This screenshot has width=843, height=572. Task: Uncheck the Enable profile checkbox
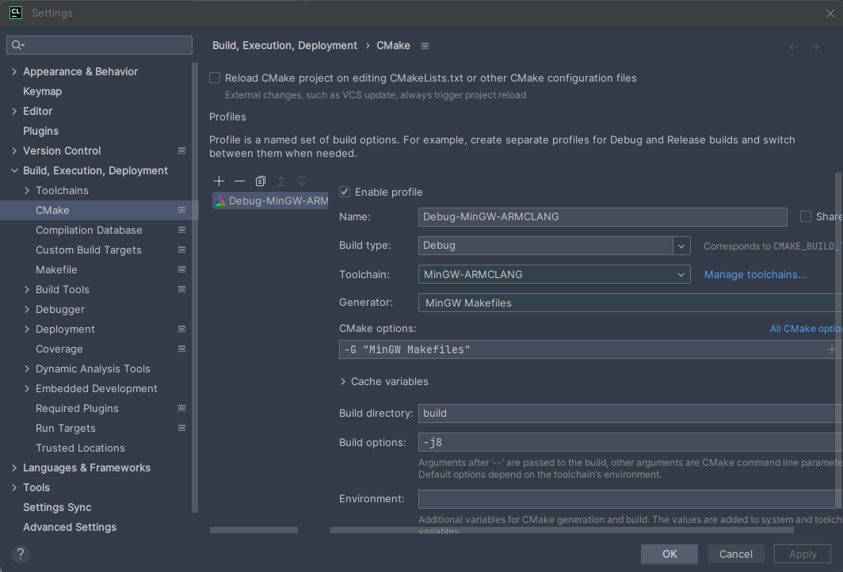click(345, 192)
